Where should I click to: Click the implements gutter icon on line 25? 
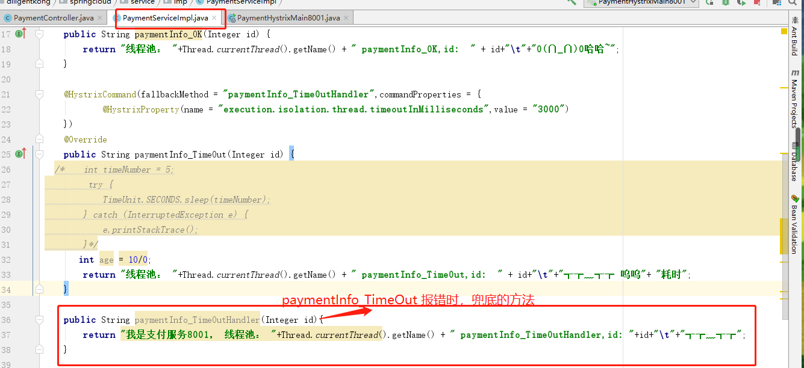[x=21, y=155]
